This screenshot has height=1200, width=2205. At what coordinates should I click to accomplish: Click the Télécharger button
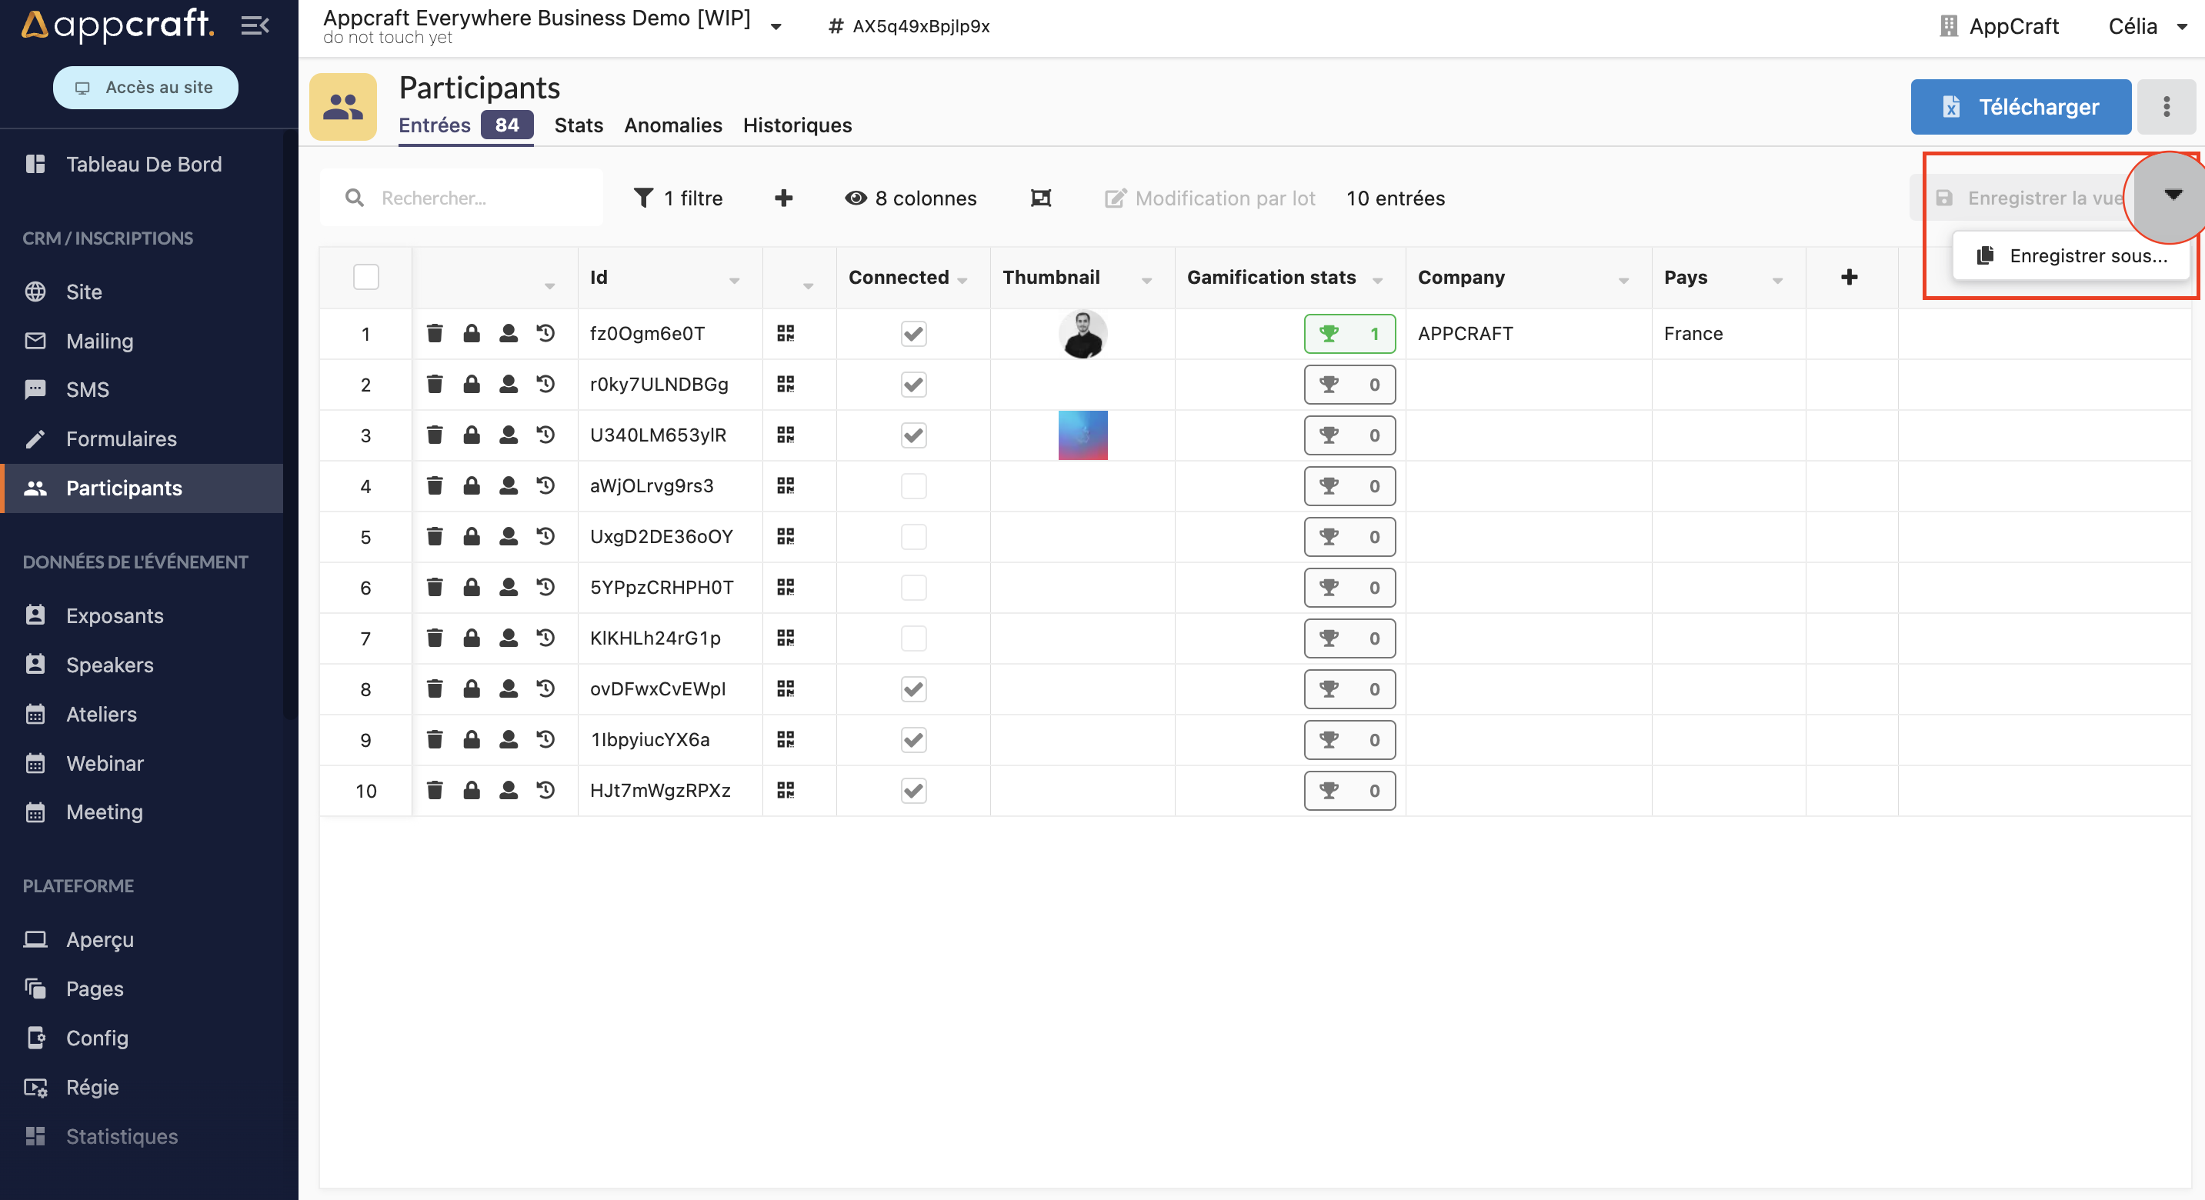2020,107
